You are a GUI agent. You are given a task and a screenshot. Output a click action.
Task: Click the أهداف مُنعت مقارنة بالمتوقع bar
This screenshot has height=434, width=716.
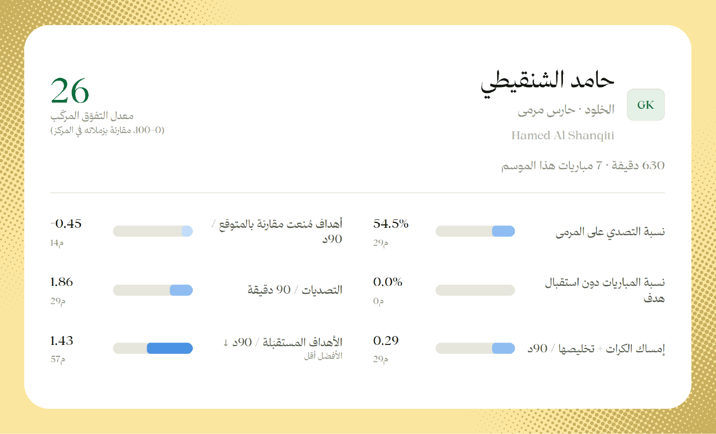click(x=153, y=231)
